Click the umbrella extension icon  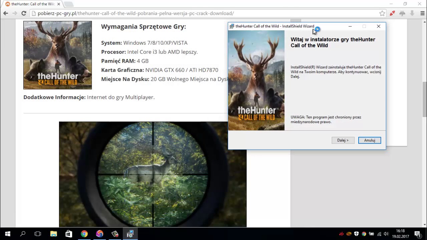pyautogui.click(x=402, y=13)
